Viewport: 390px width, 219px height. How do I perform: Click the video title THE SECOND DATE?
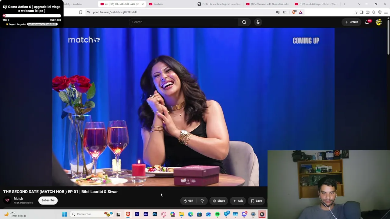60,192
